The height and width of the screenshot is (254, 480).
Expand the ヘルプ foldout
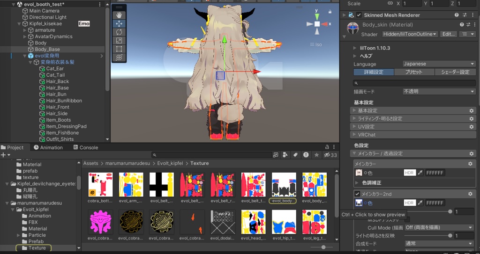355,56
